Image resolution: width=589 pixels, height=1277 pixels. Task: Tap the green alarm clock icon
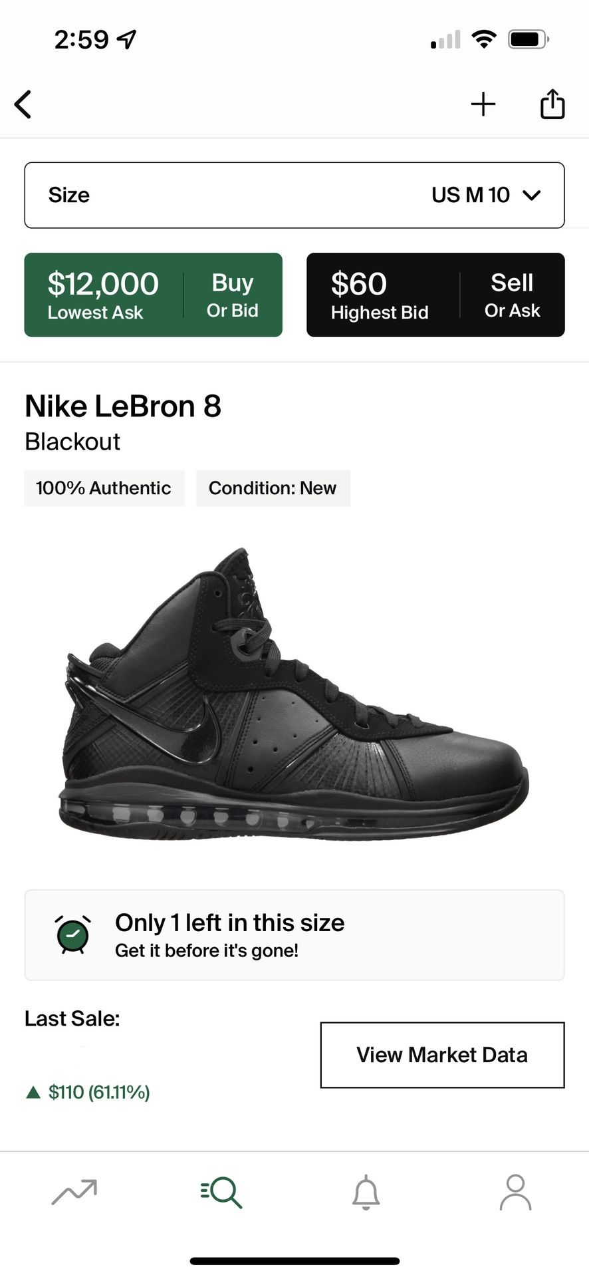73,934
